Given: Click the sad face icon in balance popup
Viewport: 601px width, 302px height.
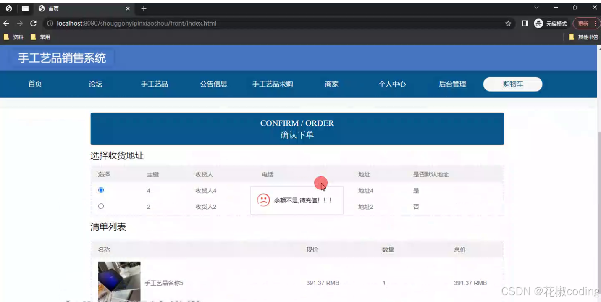Looking at the screenshot, I should tap(263, 200).
